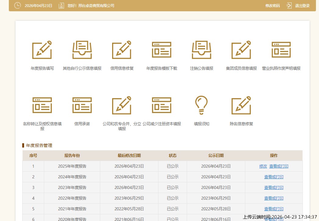Select the 年度报告模板下载 icon
Image resolution: width=319 pixels, height=221 pixels.
click(x=161, y=50)
